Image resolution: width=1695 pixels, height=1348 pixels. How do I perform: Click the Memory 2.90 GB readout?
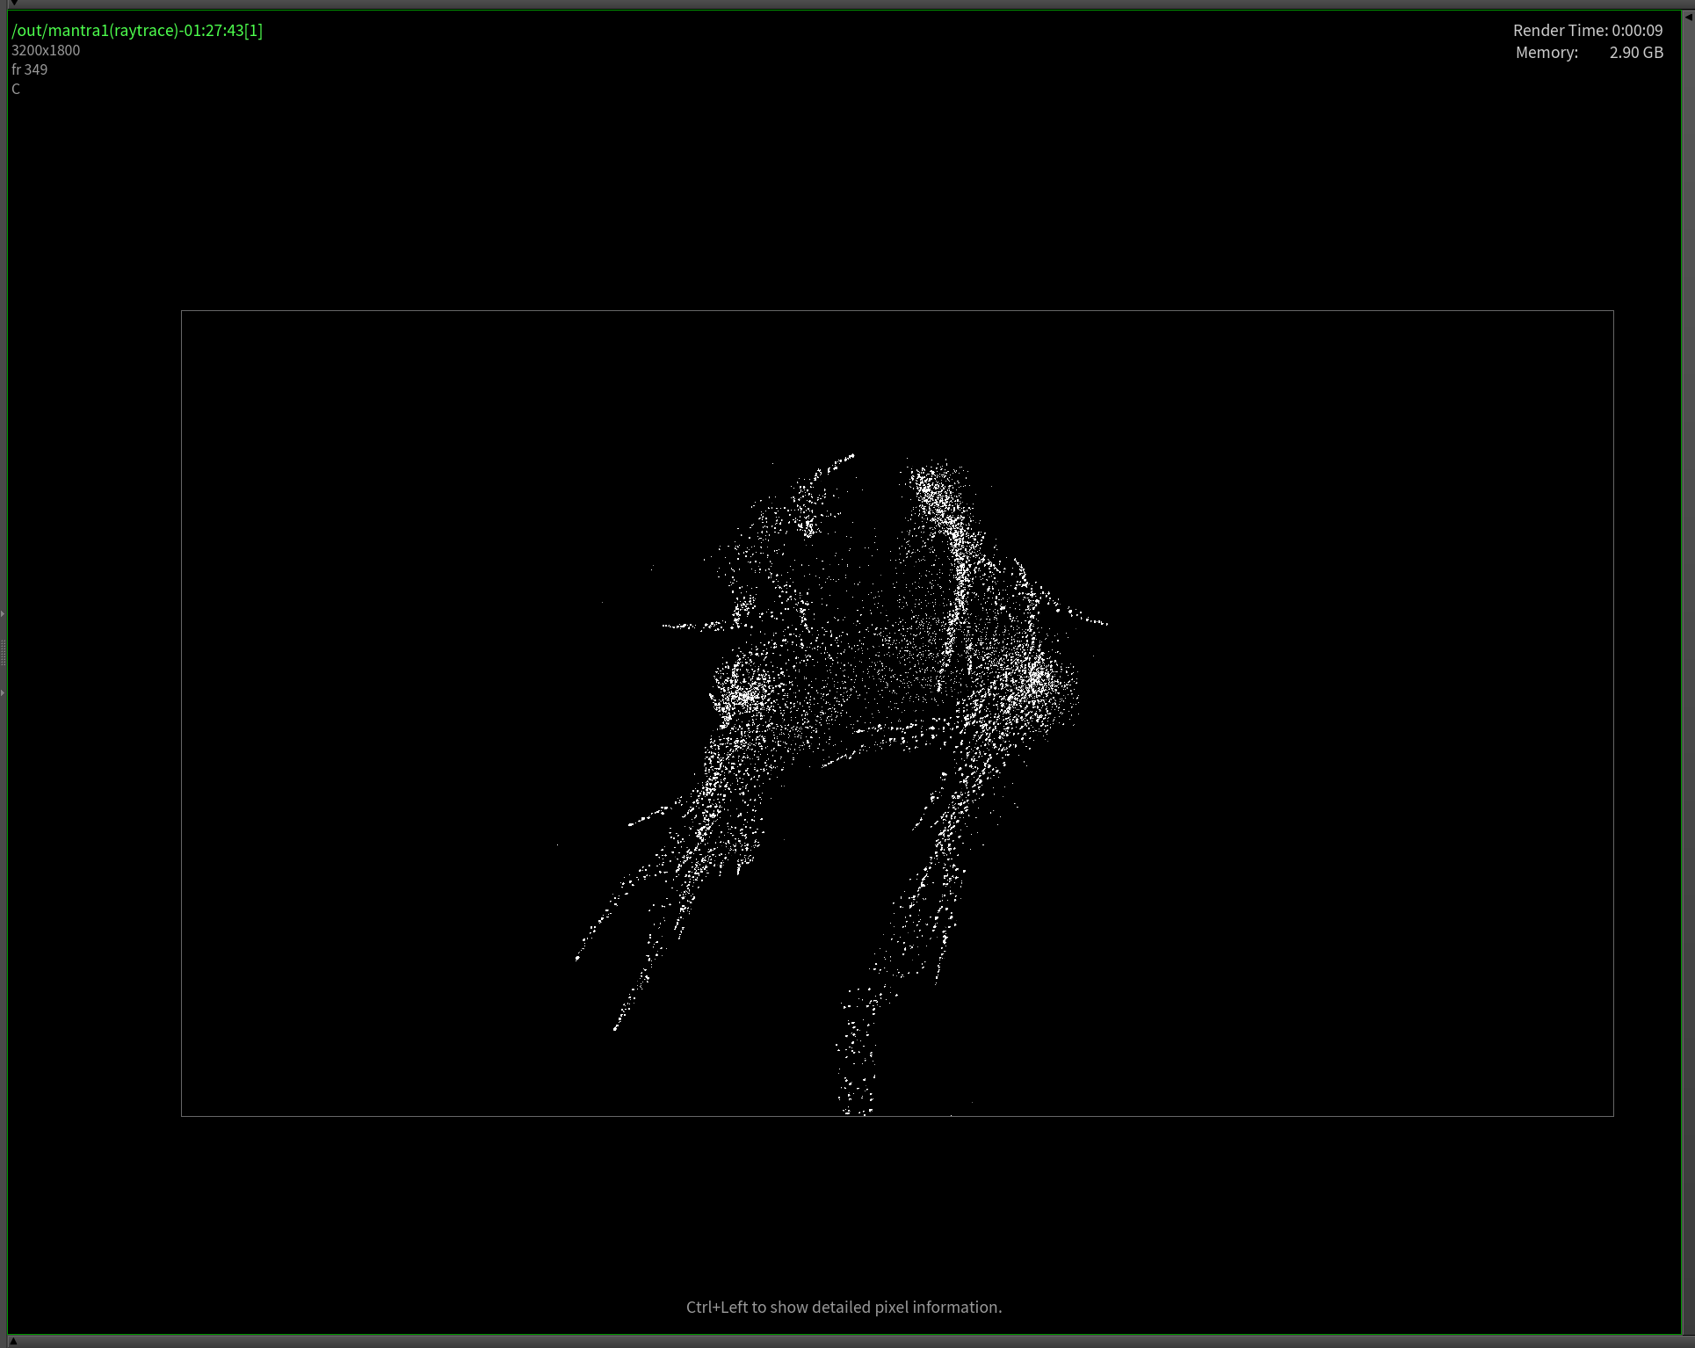[1589, 53]
